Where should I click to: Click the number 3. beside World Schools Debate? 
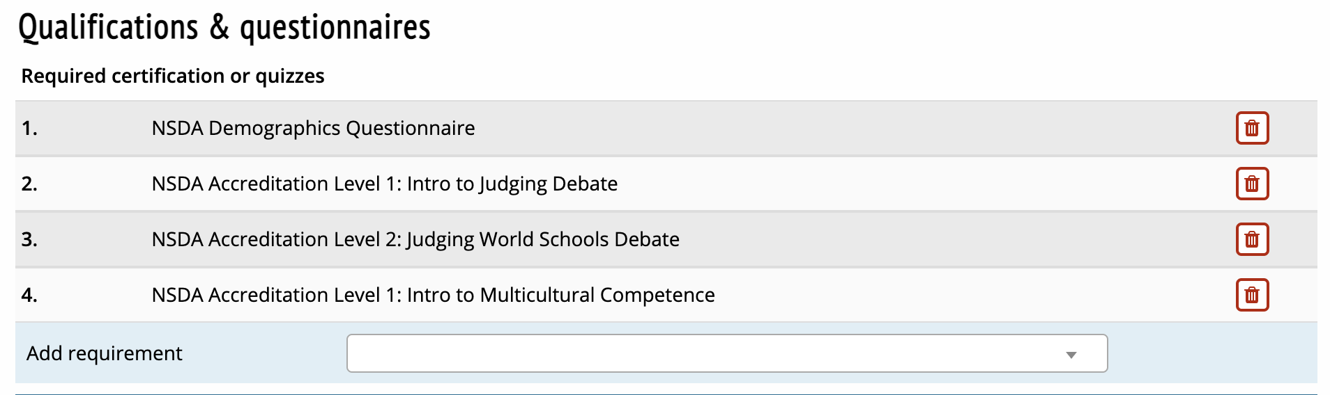pos(29,239)
